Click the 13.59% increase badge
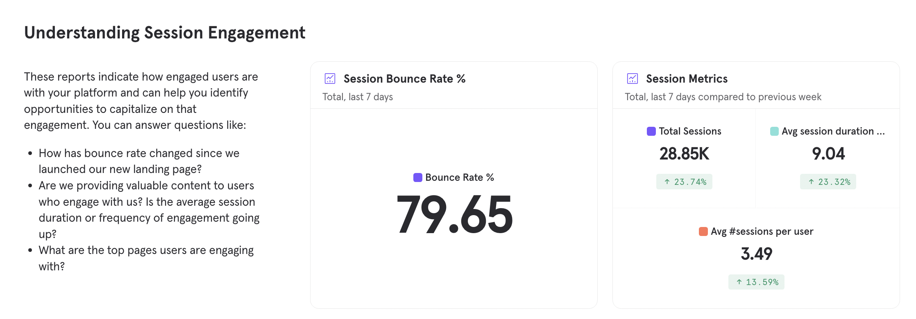Viewport: 916px width, 319px height. tap(756, 282)
